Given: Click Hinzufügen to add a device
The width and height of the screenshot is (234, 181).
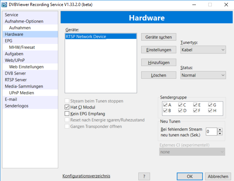Looking at the screenshot, I should tap(158, 63).
